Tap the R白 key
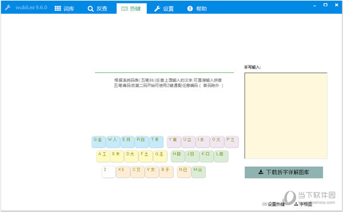This screenshot has height=212, width=343. pyautogui.click(x=142, y=142)
